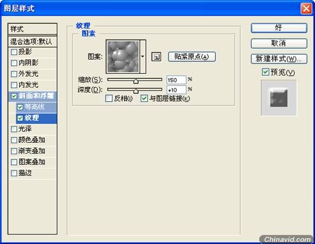The width and height of the screenshot is (315, 244).
Task: Click the 取消 (Cancel) button
Action: tap(279, 43)
